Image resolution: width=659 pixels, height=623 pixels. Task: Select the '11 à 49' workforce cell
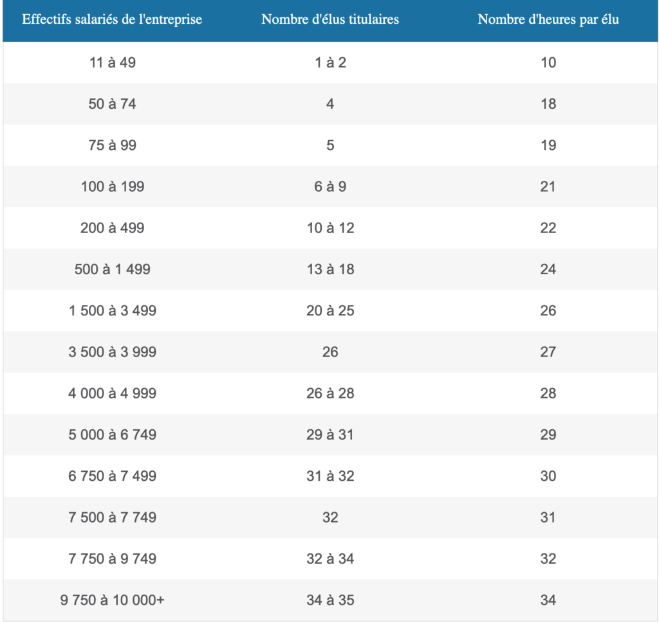coord(112,62)
